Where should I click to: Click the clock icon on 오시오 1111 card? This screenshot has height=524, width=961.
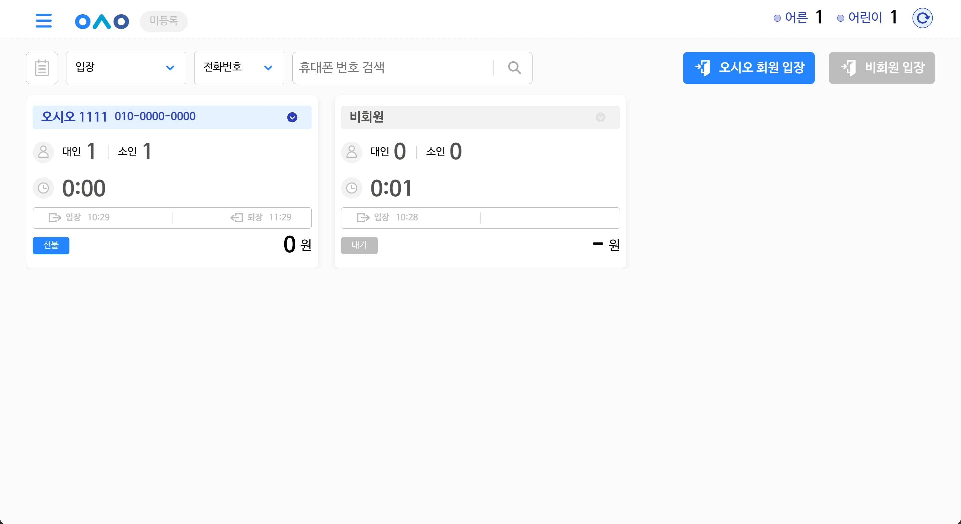(43, 188)
